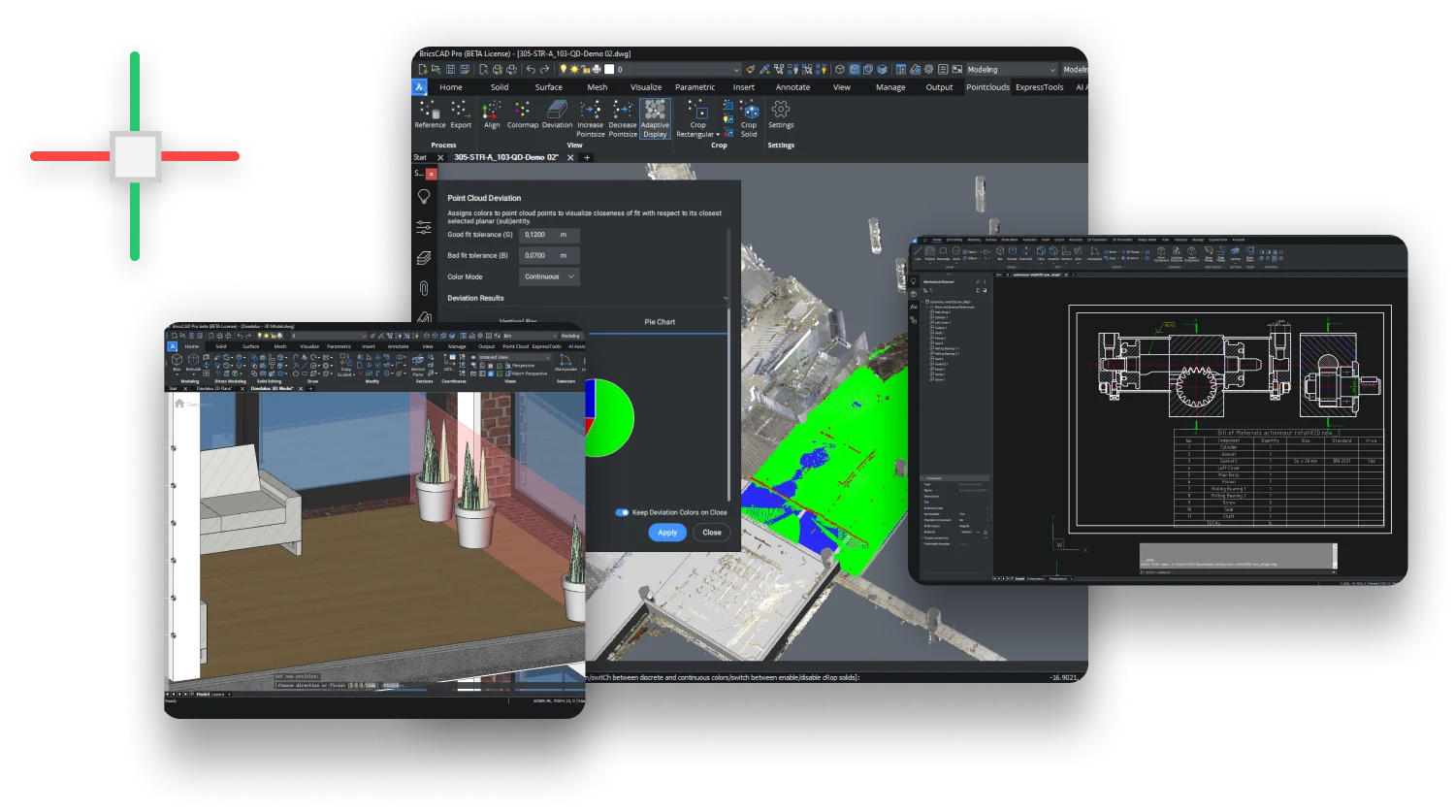
Task: Select Polyline tool in mechanical drawing window
Action: click(x=929, y=252)
